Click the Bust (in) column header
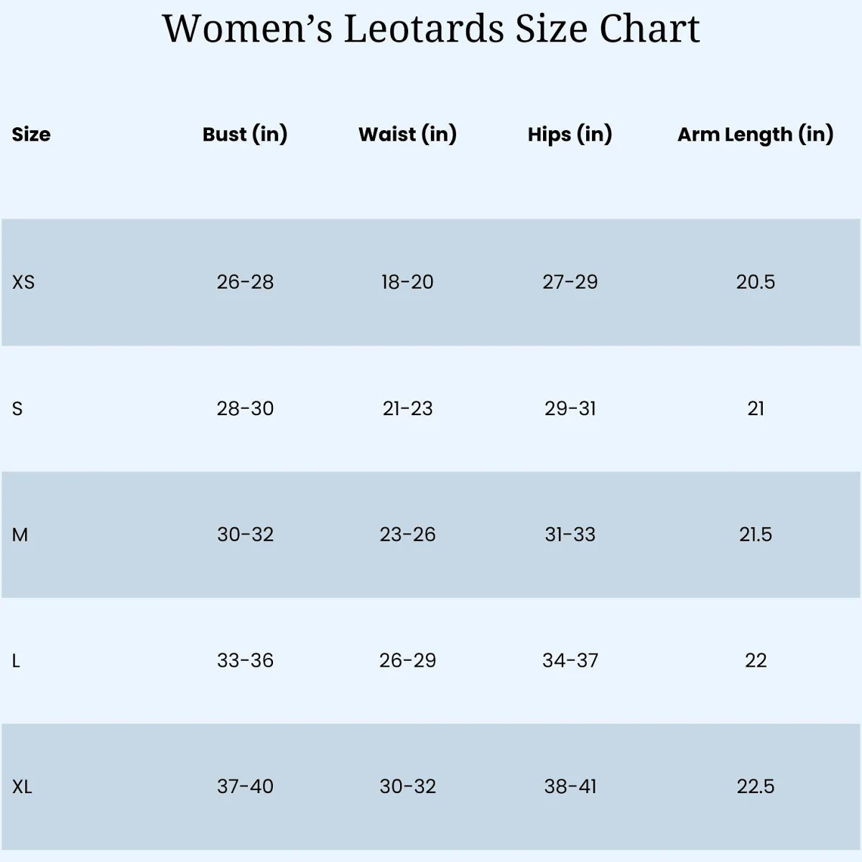862x862 pixels. [x=245, y=134]
